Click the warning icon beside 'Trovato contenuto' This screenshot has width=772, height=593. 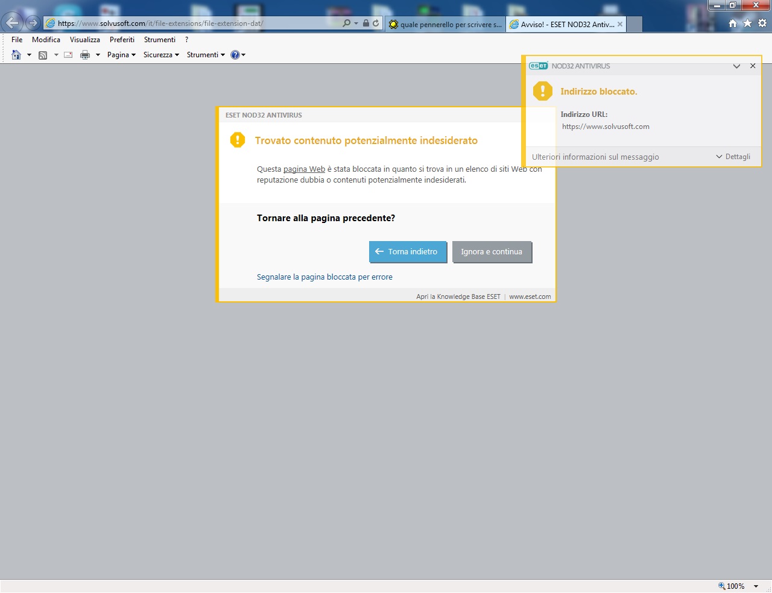pyautogui.click(x=238, y=140)
